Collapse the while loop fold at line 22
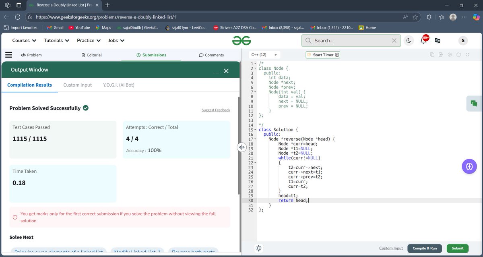 tap(255, 163)
